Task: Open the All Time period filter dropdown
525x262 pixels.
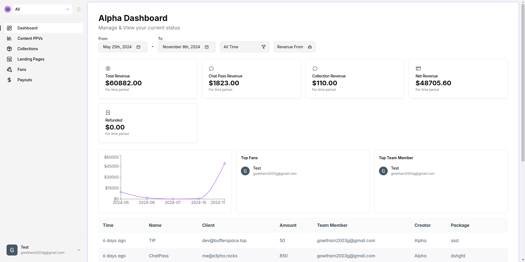Action: (245, 47)
